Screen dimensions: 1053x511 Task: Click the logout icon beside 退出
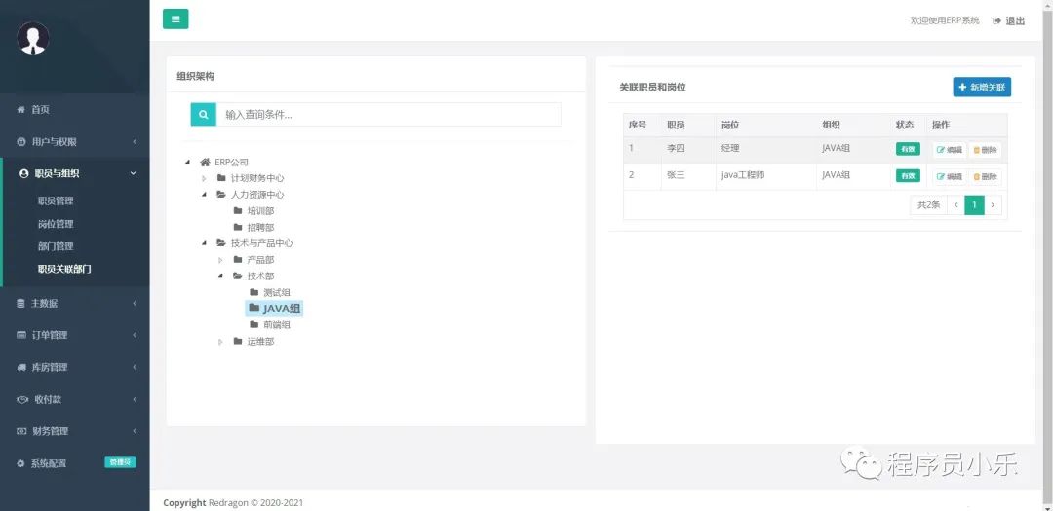pyautogui.click(x=997, y=20)
